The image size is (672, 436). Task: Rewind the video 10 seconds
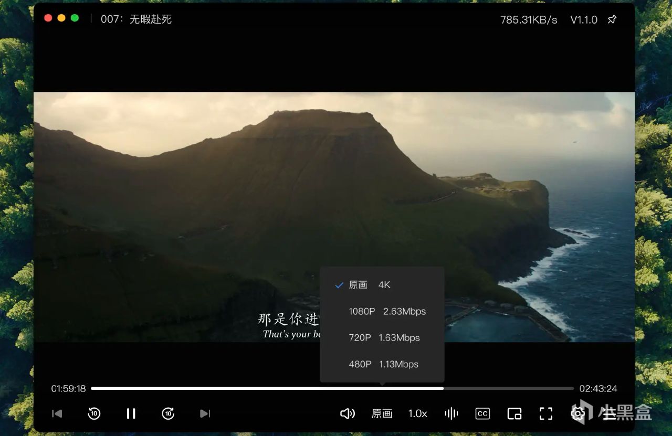[x=94, y=413]
